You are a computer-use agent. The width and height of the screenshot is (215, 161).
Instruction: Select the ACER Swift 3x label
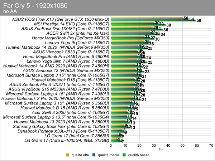[78, 33]
